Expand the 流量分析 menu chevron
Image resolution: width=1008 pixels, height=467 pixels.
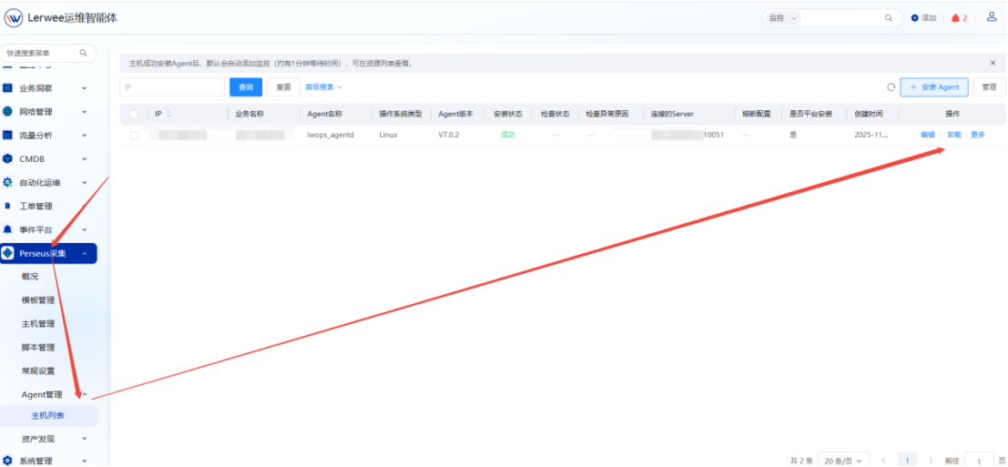(x=84, y=135)
